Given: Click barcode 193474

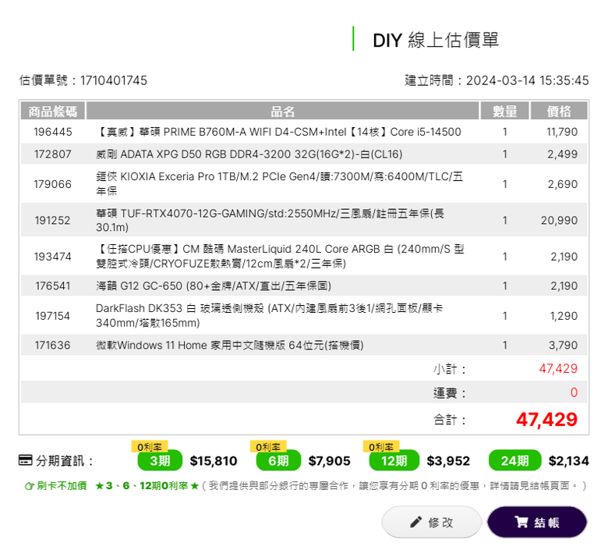Looking at the screenshot, I should tap(53, 257).
